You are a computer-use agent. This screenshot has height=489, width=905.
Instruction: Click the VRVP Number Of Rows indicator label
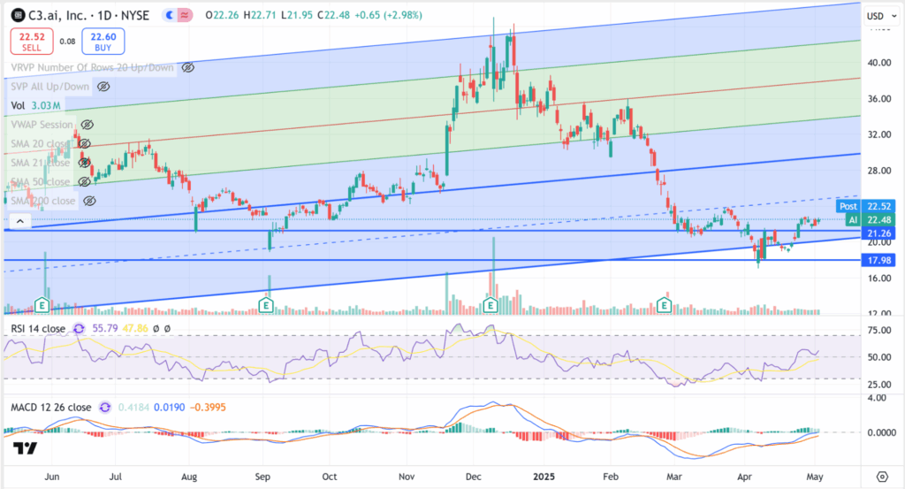[x=92, y=67]
